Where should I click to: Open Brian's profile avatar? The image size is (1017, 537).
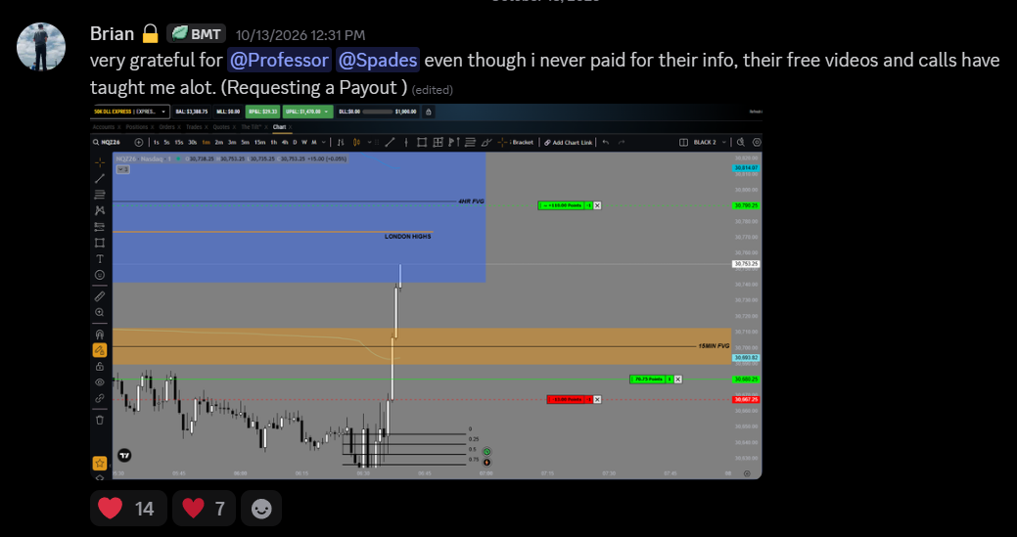(x=41, y=47)
